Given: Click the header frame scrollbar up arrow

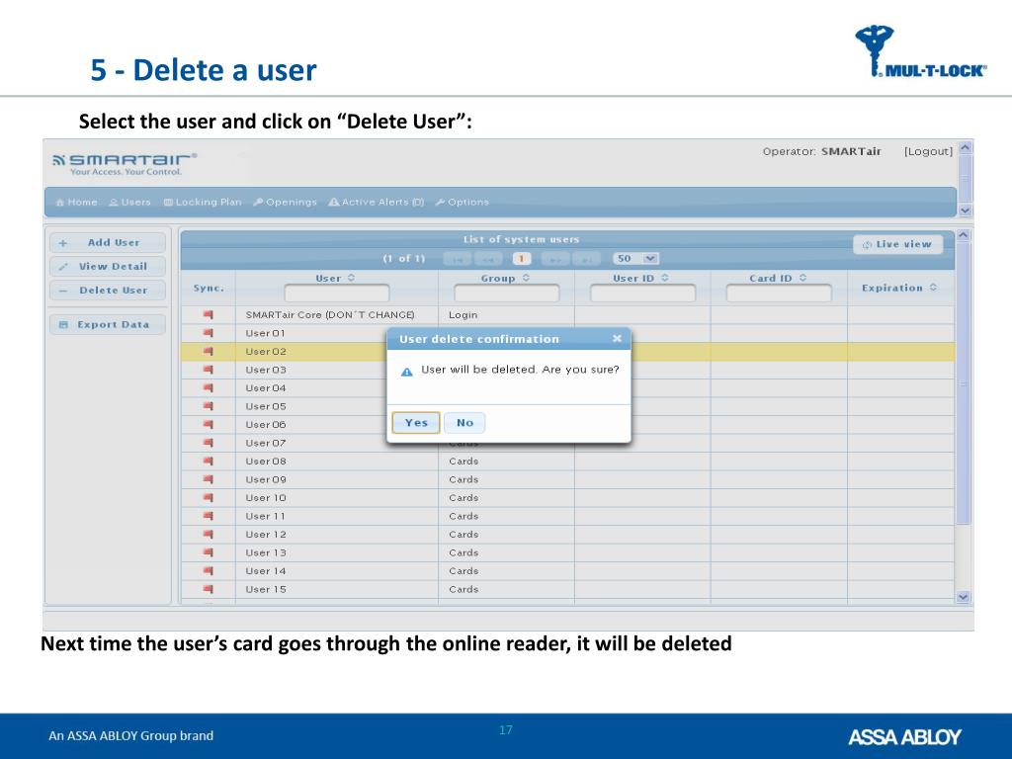Looking at the screenshot, I should click(966, 148).
